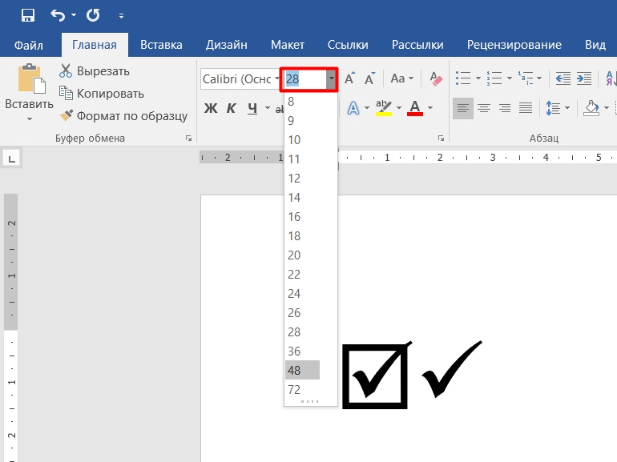Screen dimensions: 617x462
Task: Click the Increase Indent icon
Action: click(x=584, y=78)
